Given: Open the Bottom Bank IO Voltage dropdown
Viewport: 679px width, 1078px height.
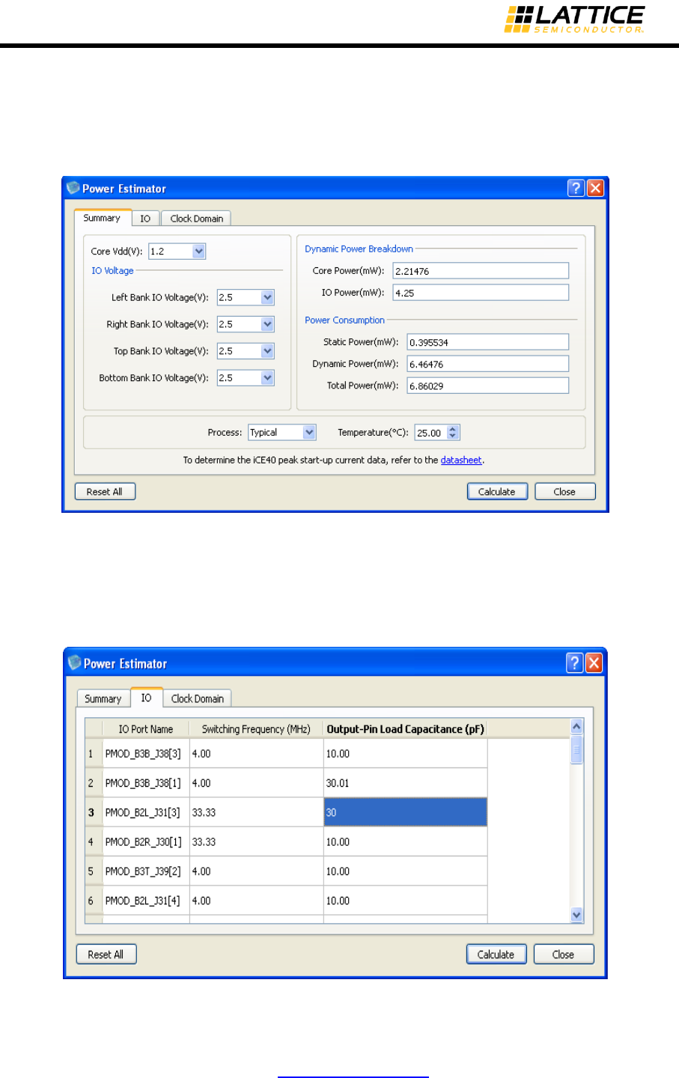Looking at the screenshot, I should point(267,378).
